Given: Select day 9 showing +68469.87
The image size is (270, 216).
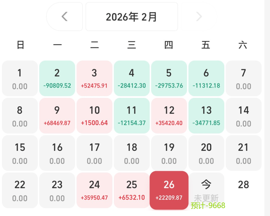Looking at the screenshot, I should coord(57,116).
